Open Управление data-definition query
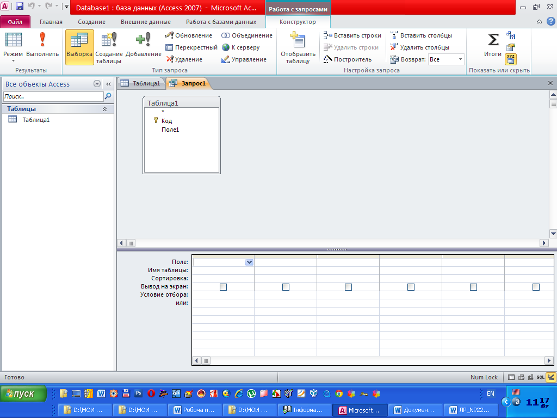The height and width of the screenshot is (418, 557). pos(244,59)
